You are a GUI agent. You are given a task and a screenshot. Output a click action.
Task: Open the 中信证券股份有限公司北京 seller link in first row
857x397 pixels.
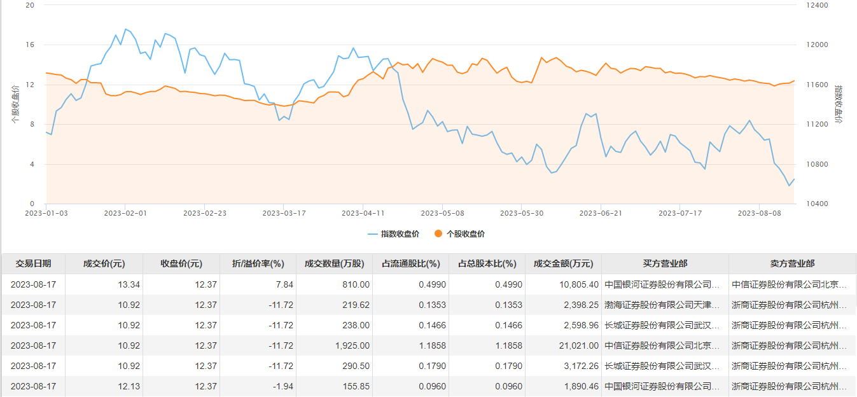click(789, 284)
